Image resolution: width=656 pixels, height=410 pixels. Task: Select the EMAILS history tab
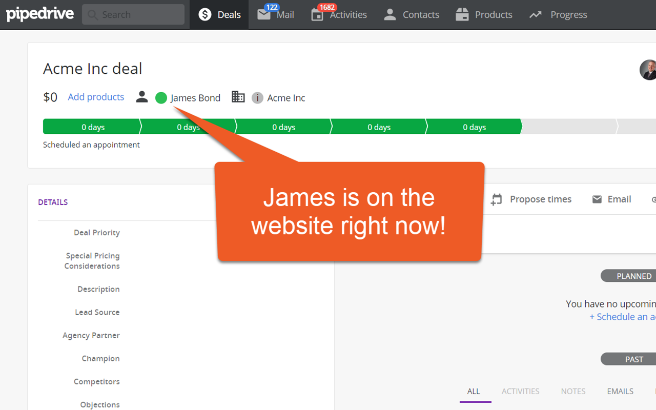click(x=620, y=391)
